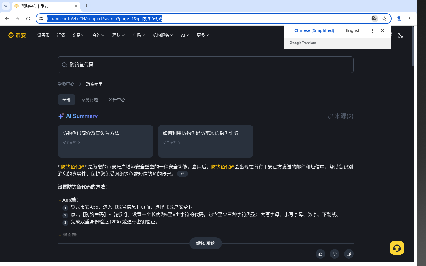Viewport: 426px width, 266px height.
Task: Expand the 交易 dropdown menu
Action: click(x=78, y=35)
